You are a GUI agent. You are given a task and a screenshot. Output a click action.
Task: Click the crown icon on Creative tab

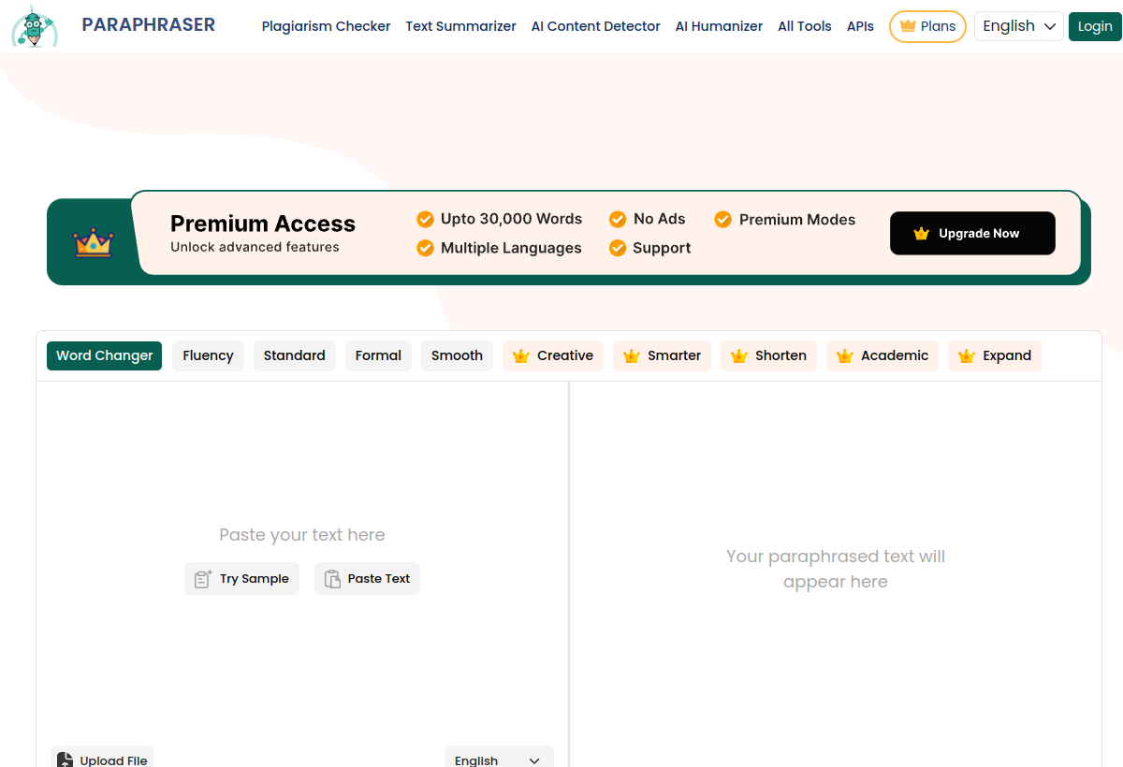521,355
